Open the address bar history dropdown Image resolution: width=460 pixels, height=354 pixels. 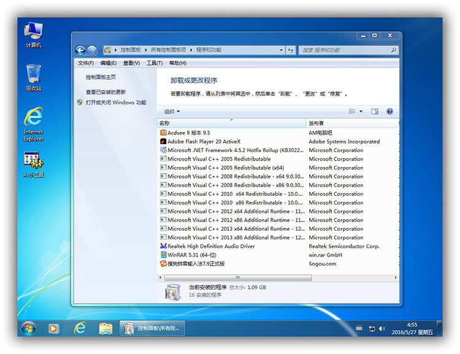(281, 50)
